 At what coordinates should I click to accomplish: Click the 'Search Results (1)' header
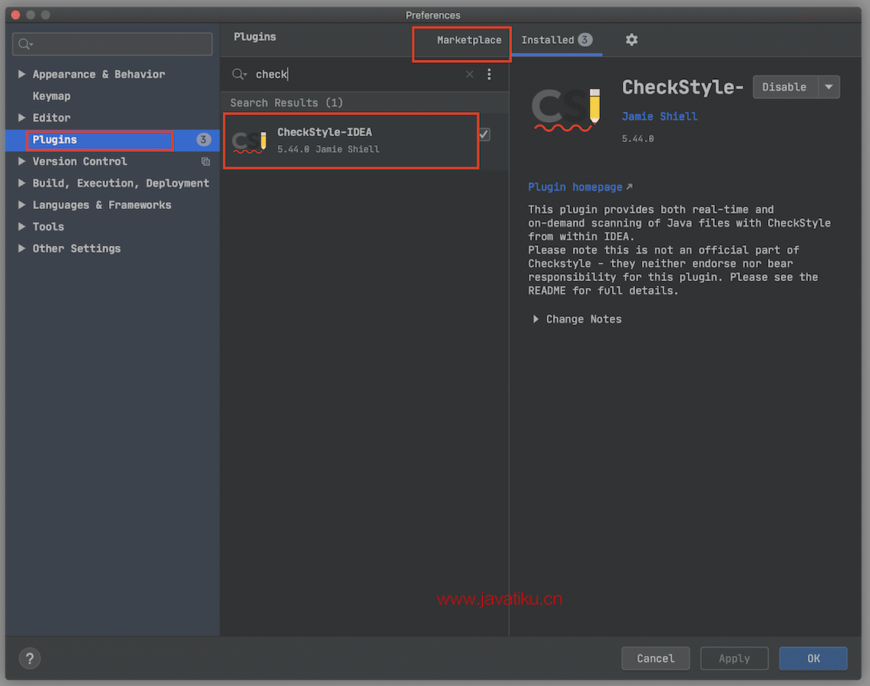click(286, 103)
